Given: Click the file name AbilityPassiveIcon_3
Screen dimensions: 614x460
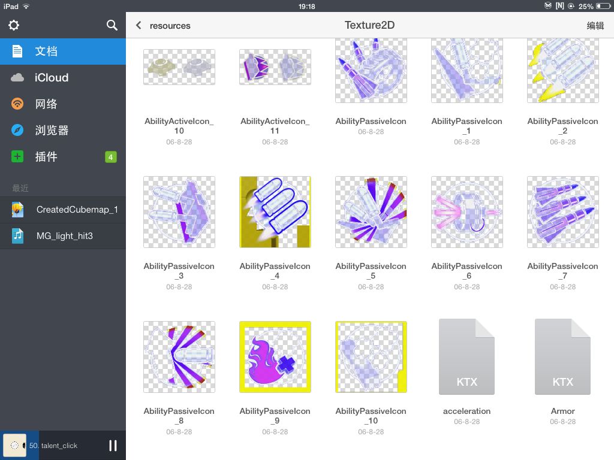Looking at the screenshot, I should 179,271.
